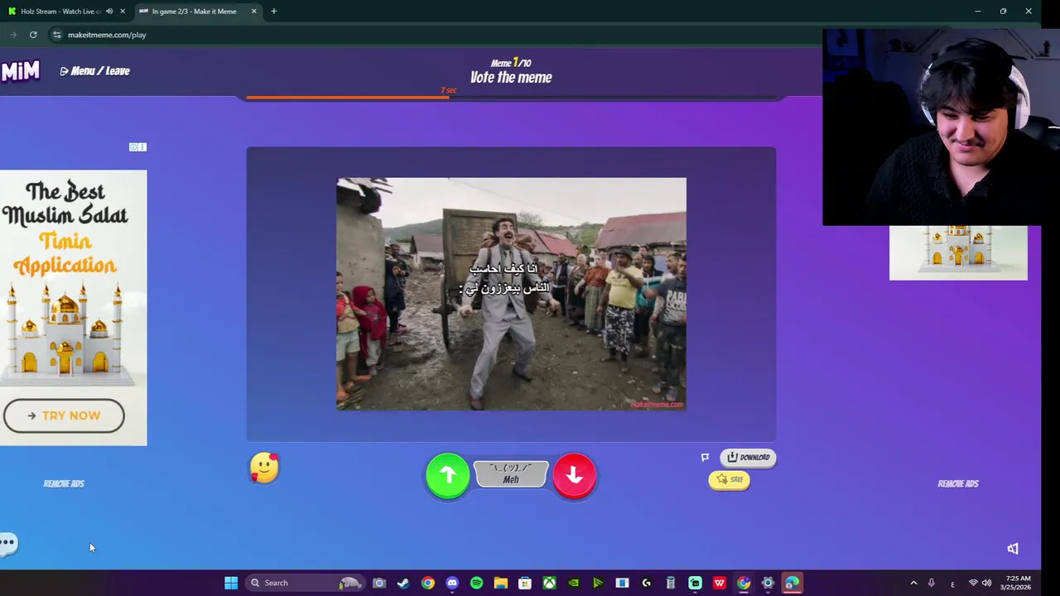
Task: Open the mosque ad thumbnail on the right
Action: pos(958,252)
